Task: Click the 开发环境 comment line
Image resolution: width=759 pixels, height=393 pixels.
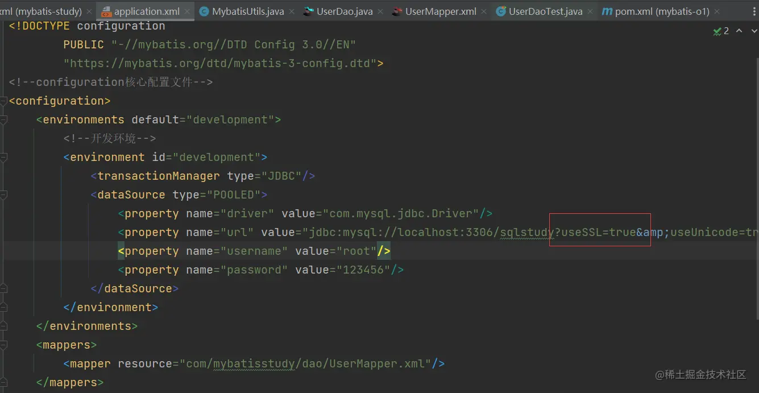Action: [x=110, y=138]
